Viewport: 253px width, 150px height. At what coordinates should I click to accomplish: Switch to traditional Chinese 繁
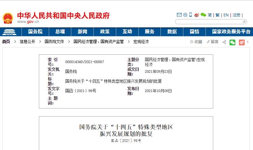click(217, 15)
